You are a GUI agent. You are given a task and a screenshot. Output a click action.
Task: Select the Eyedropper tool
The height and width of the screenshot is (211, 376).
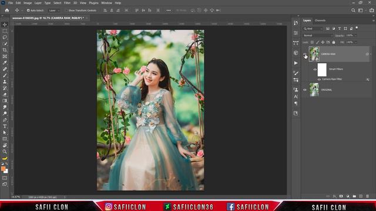click(x=5, y=63)
